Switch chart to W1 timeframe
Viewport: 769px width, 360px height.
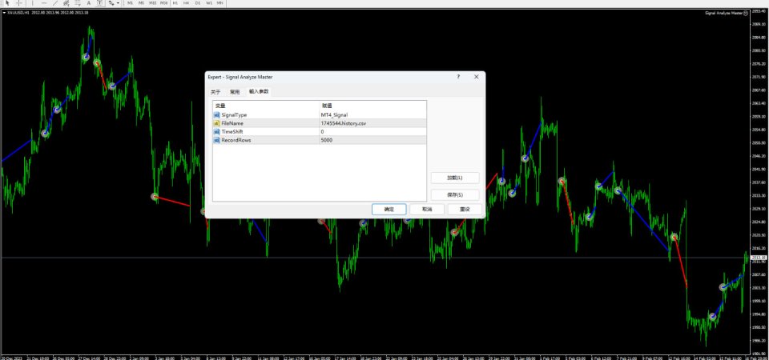209,3
